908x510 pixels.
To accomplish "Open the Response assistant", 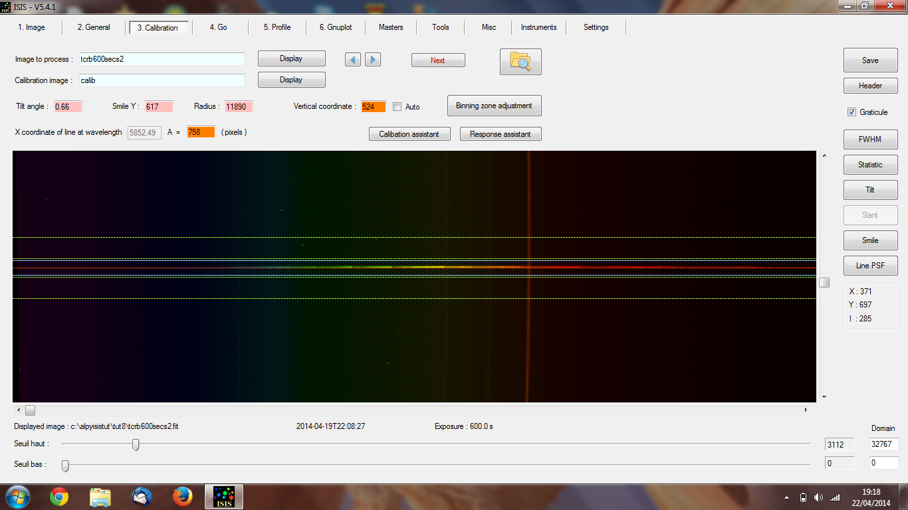I will 500,134.
